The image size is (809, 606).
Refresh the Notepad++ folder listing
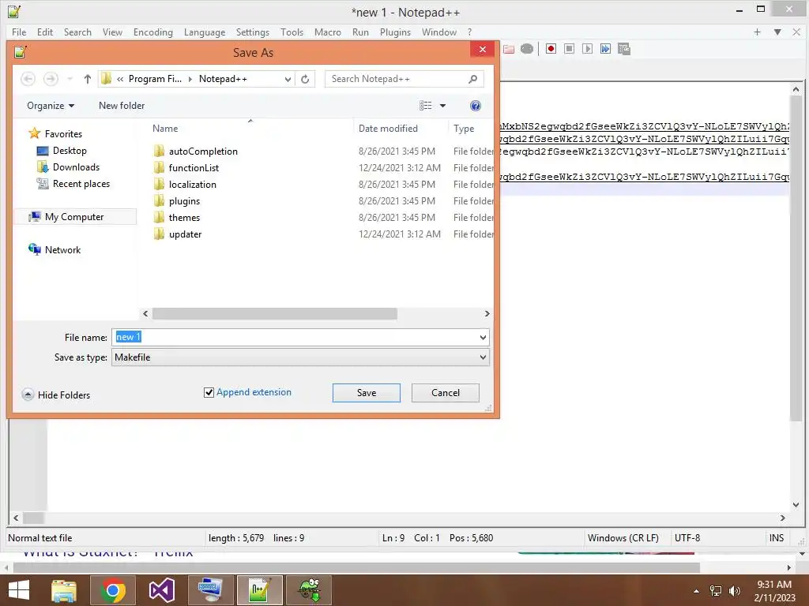(305, 79)
